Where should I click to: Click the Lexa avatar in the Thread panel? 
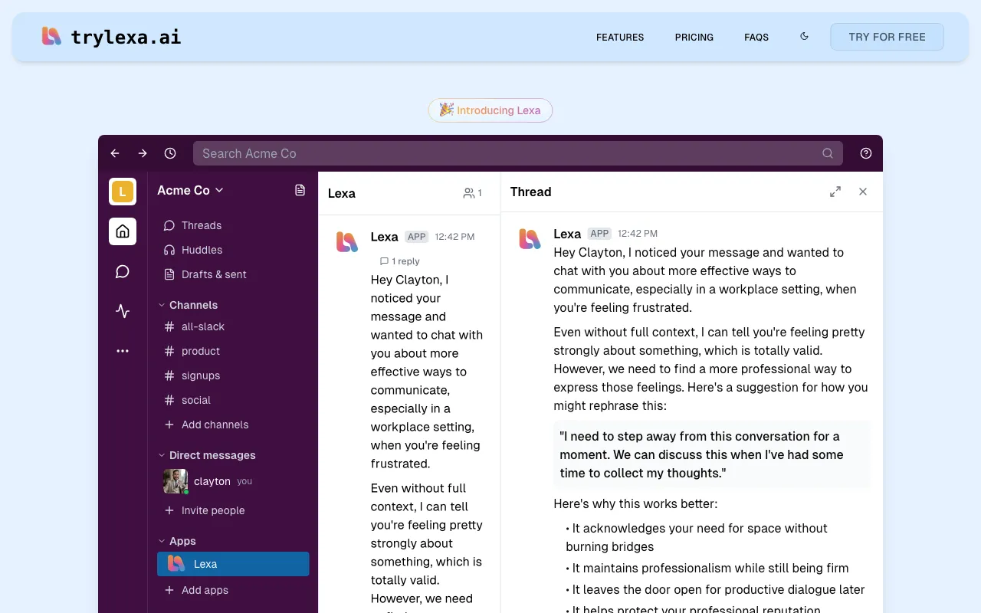(530, 239)
